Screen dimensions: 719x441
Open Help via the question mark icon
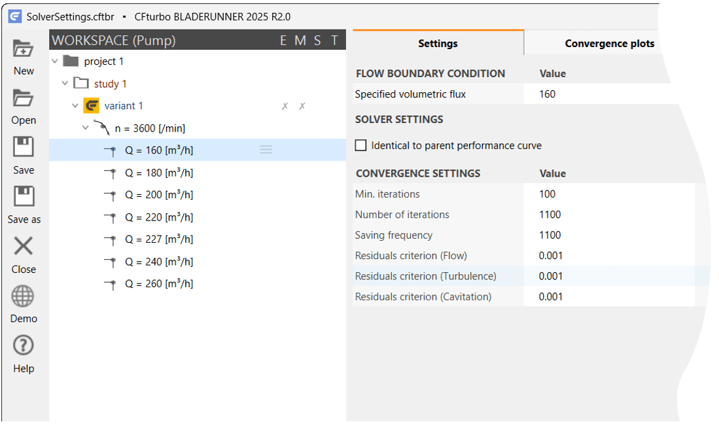23,345
